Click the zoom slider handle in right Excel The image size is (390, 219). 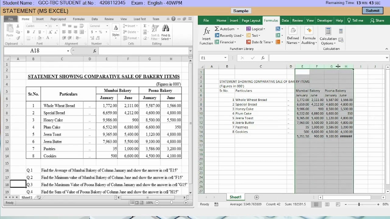coord(359,204)
